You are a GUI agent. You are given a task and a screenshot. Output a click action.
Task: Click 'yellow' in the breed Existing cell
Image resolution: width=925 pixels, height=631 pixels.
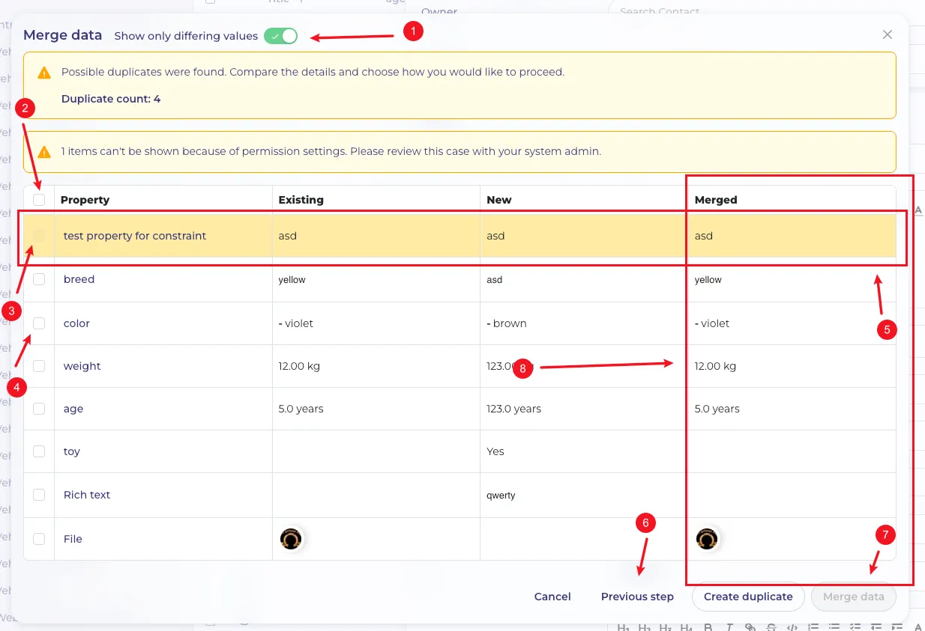click(292, 280)
